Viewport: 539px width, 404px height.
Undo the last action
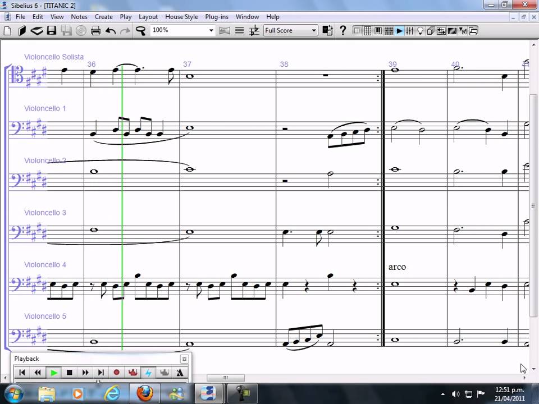pos(111,30)
